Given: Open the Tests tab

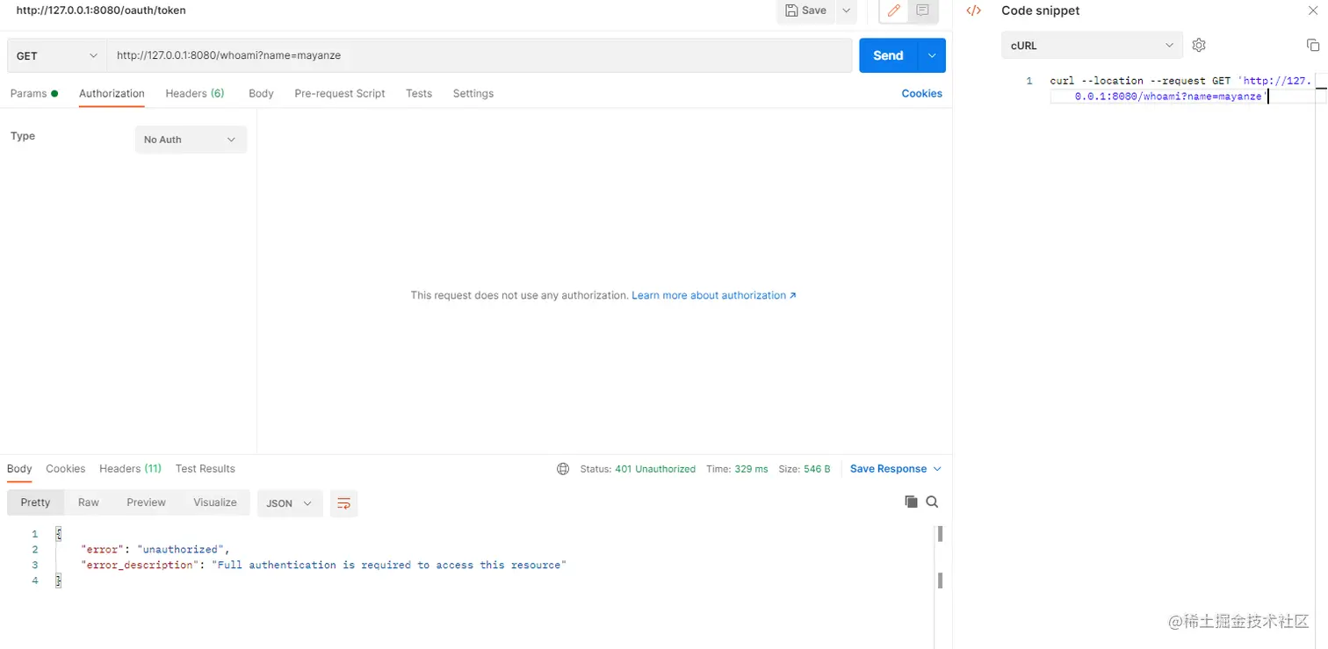Looking at the screenshot, I should coord(419,93).
